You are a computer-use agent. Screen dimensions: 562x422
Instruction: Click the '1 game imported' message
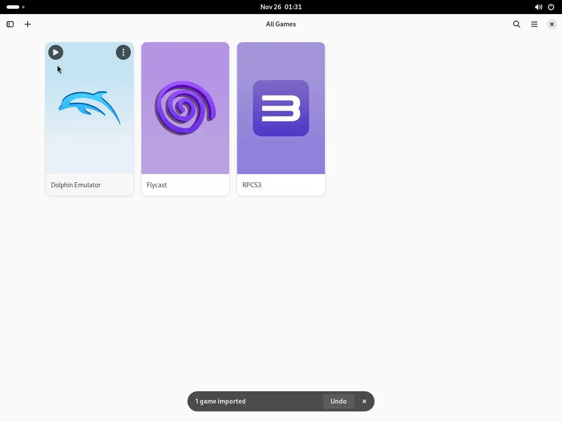(220, 401)
